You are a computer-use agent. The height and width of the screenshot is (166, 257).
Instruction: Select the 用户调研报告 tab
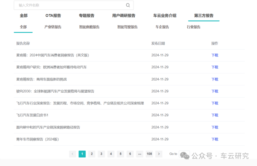pyautogui.click(x=124, y=16)
